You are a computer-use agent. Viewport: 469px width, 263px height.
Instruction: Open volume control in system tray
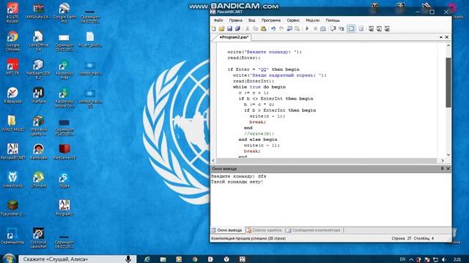(x=444, y=259)
